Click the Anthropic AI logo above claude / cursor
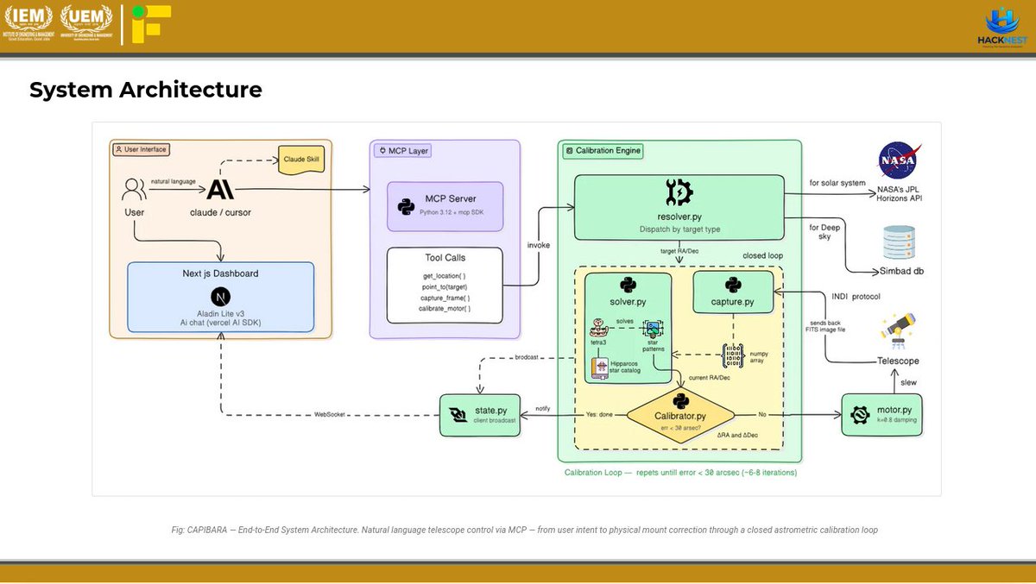Screen dimensions: 1036x584 220,189
